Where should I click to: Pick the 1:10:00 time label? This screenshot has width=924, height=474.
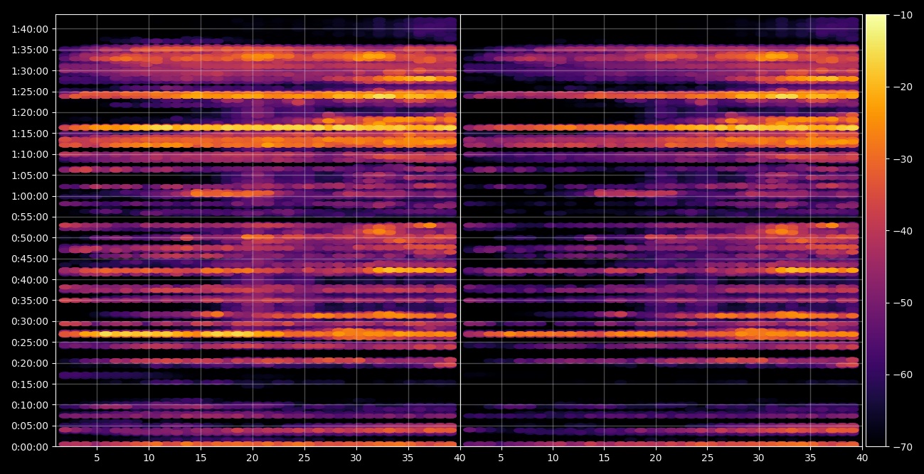point(30,154)
